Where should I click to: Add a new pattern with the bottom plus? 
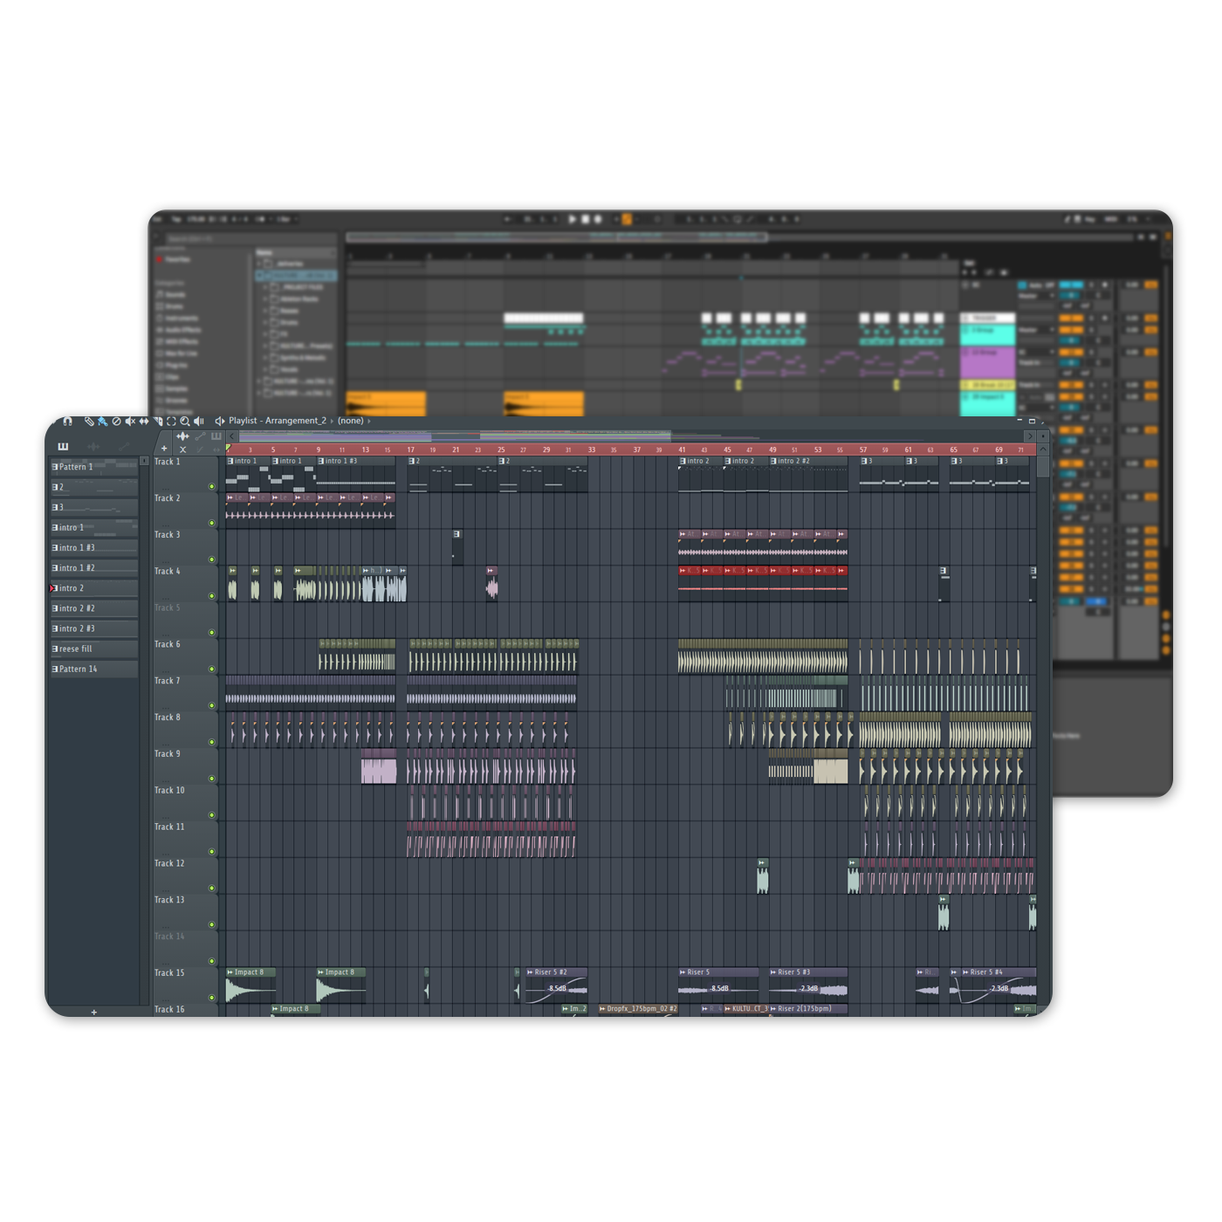point(94,1013)
